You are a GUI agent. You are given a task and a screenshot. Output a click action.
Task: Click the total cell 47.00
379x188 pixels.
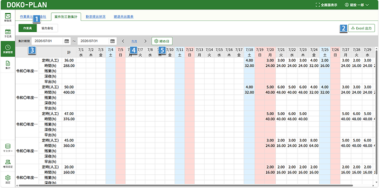pos(69,113)
